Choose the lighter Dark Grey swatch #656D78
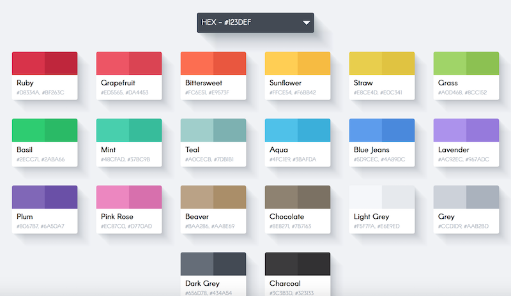The height and width of the screenshot is (296, 511). click(197, 264)
